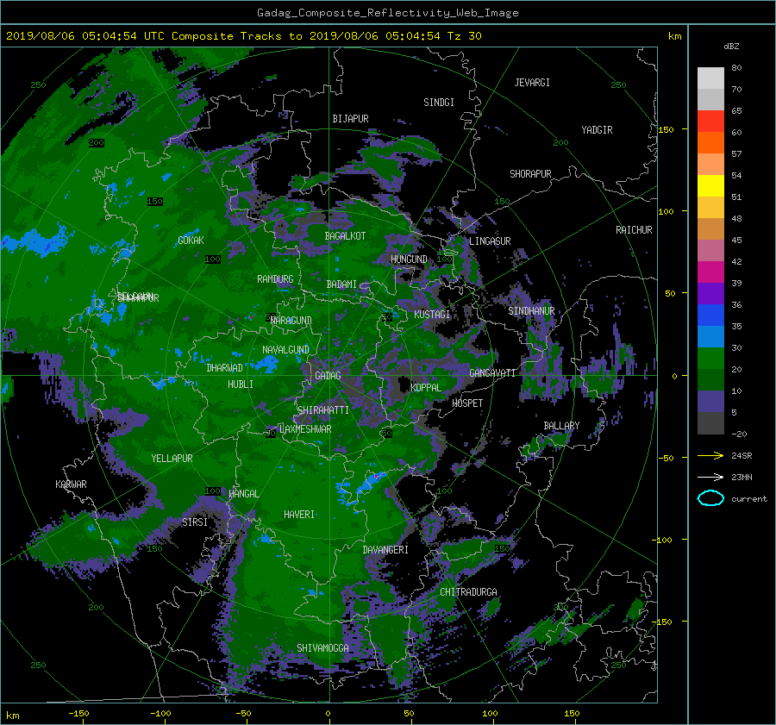Click the SINDGI city label

point(439,103)
